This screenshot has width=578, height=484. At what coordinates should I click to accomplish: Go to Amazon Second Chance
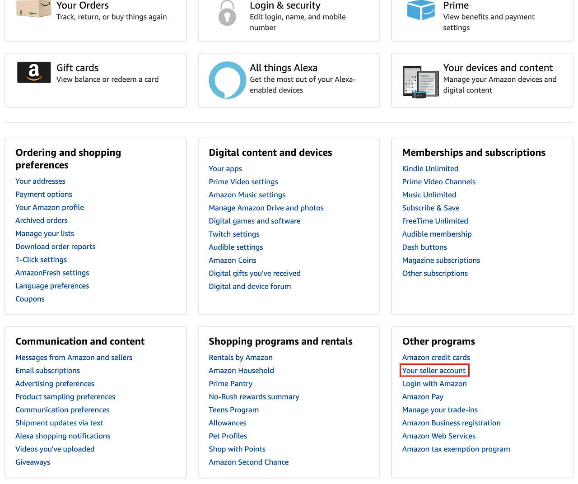248,462
